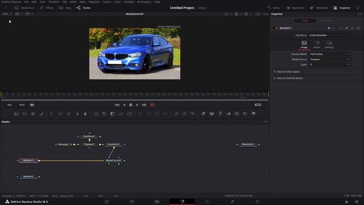Jump to first frame
Image resolution: width=364 pixels, height=205 pixels.
click(x=117, y=105)
